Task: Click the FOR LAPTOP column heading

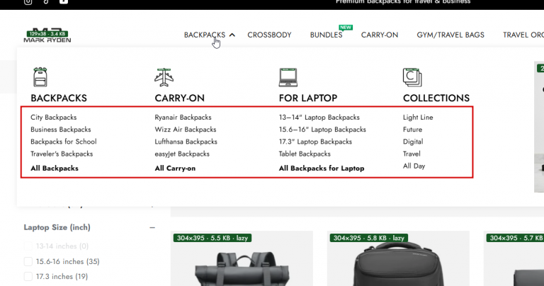Action: [x=307, y=98]
